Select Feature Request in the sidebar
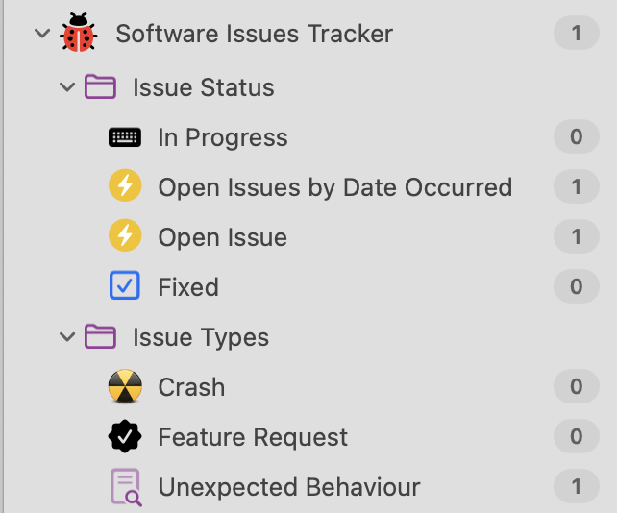Viewport: 617px width, 513px height. tap(253, 437)
